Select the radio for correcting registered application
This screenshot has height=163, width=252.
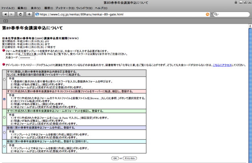(4, 79)
